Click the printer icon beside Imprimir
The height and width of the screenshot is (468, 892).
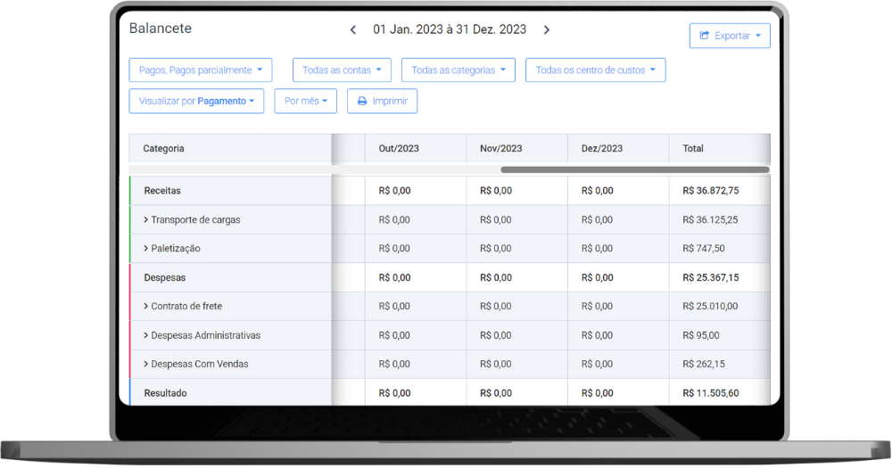pyautogui.click(x=362, y=102)
